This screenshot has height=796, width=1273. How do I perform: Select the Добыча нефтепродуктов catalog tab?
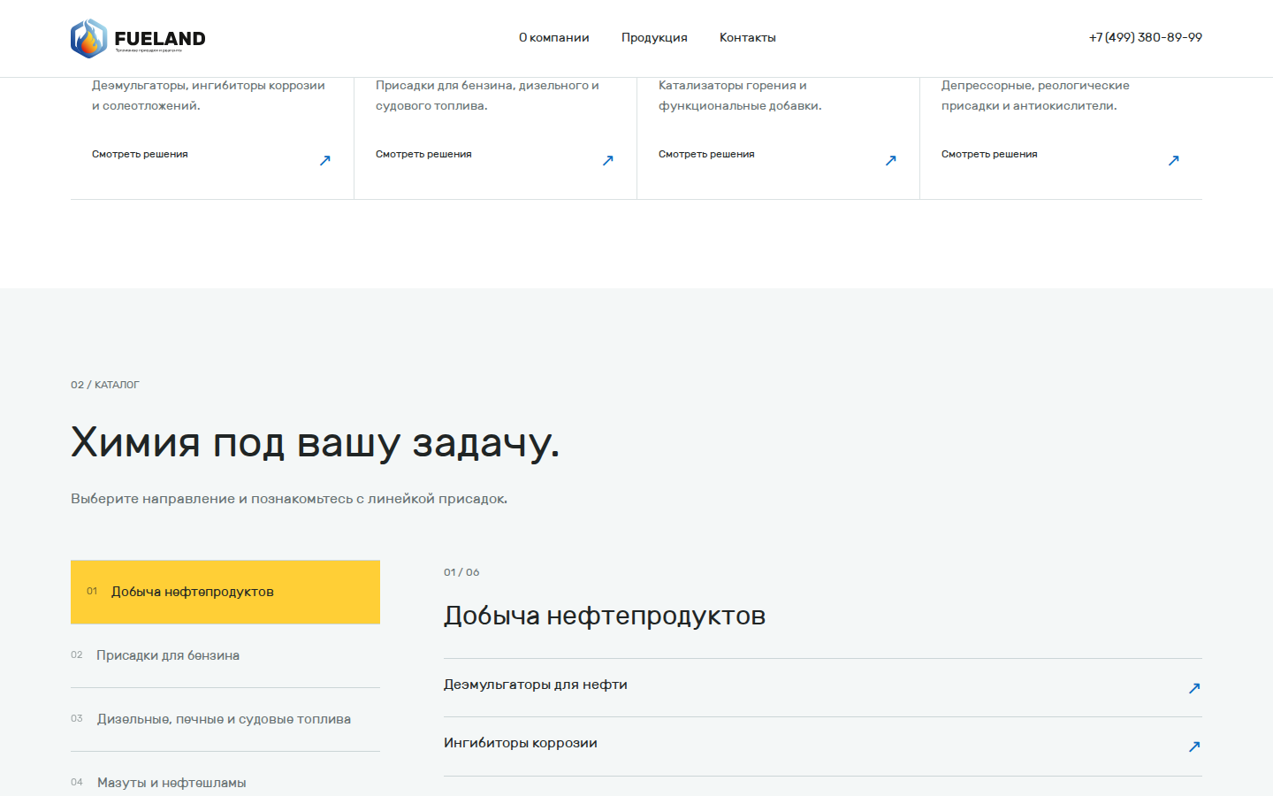coord(225,592)
